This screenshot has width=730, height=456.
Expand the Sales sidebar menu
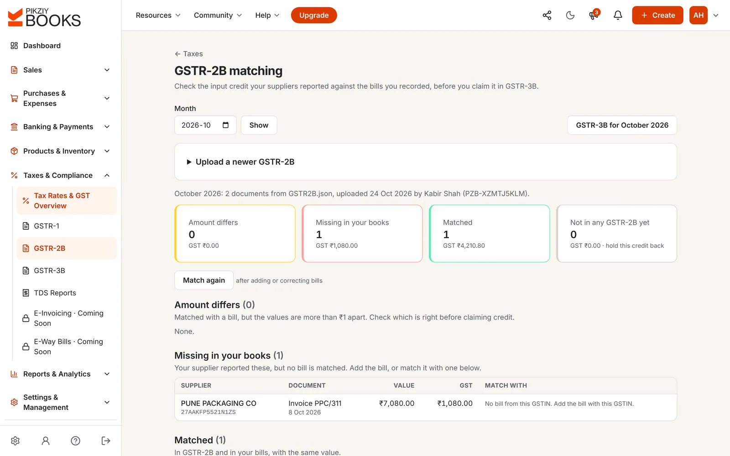coord(61,70)
